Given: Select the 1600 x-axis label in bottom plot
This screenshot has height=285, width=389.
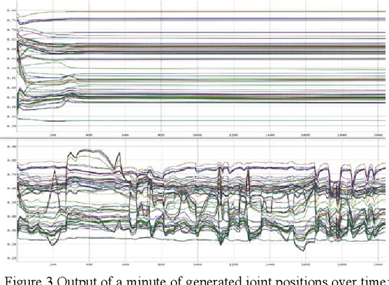Looking at the screenshot, I should [306, 265].
